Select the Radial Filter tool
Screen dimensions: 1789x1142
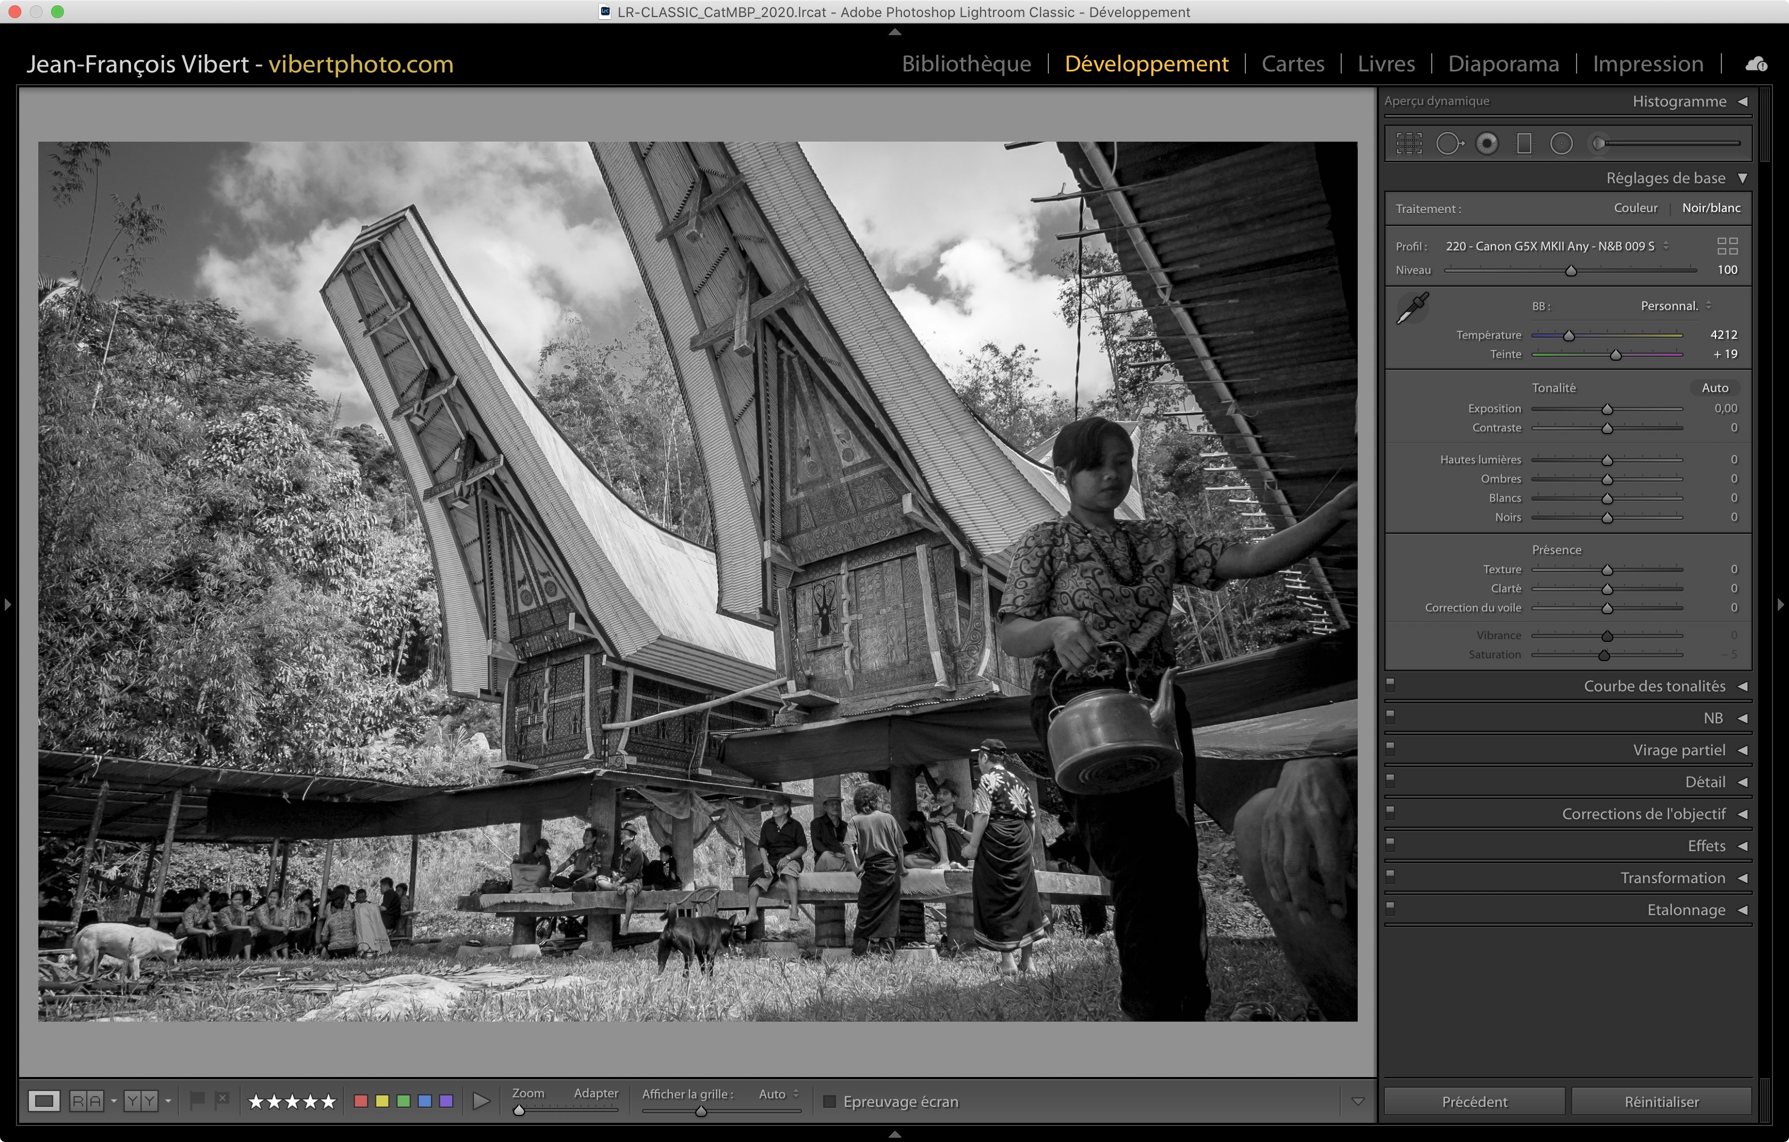(x=1562, y=143)
